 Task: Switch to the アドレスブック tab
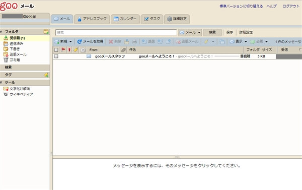92,19
